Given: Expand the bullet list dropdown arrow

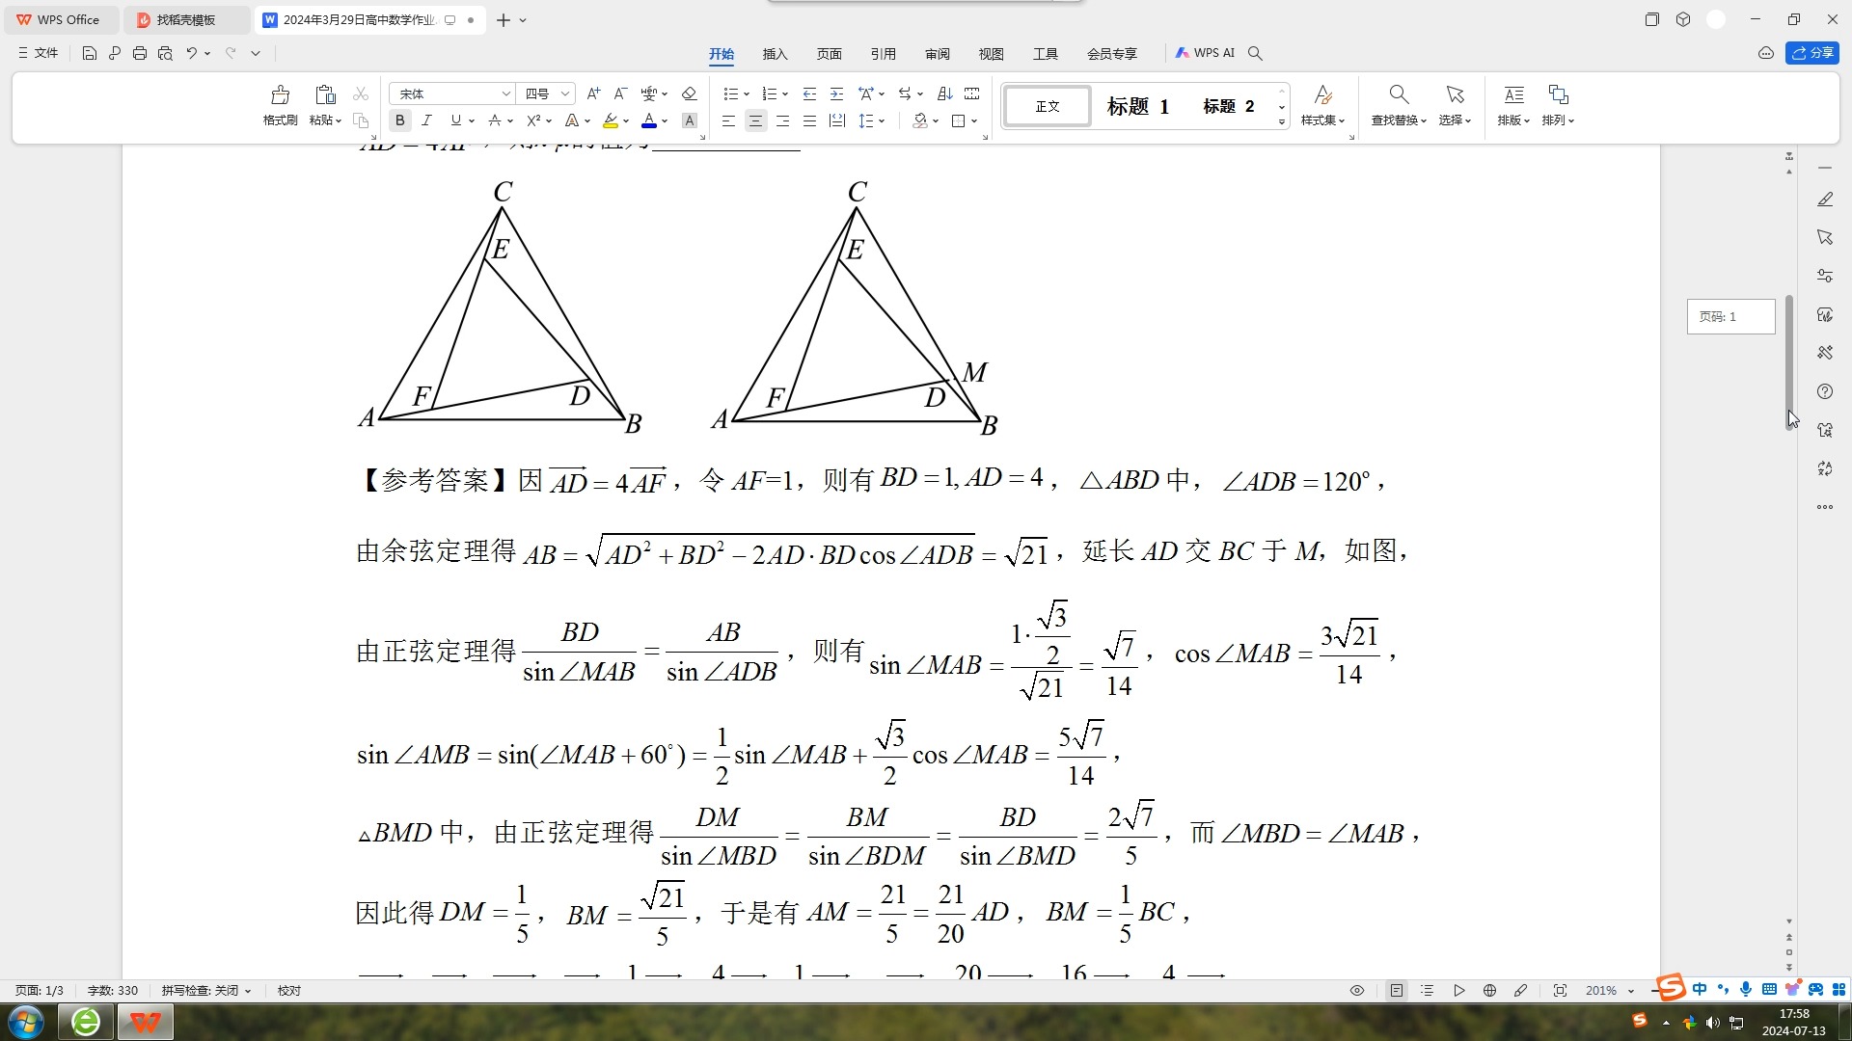Looking at the screenshot, I should point(747,94).
